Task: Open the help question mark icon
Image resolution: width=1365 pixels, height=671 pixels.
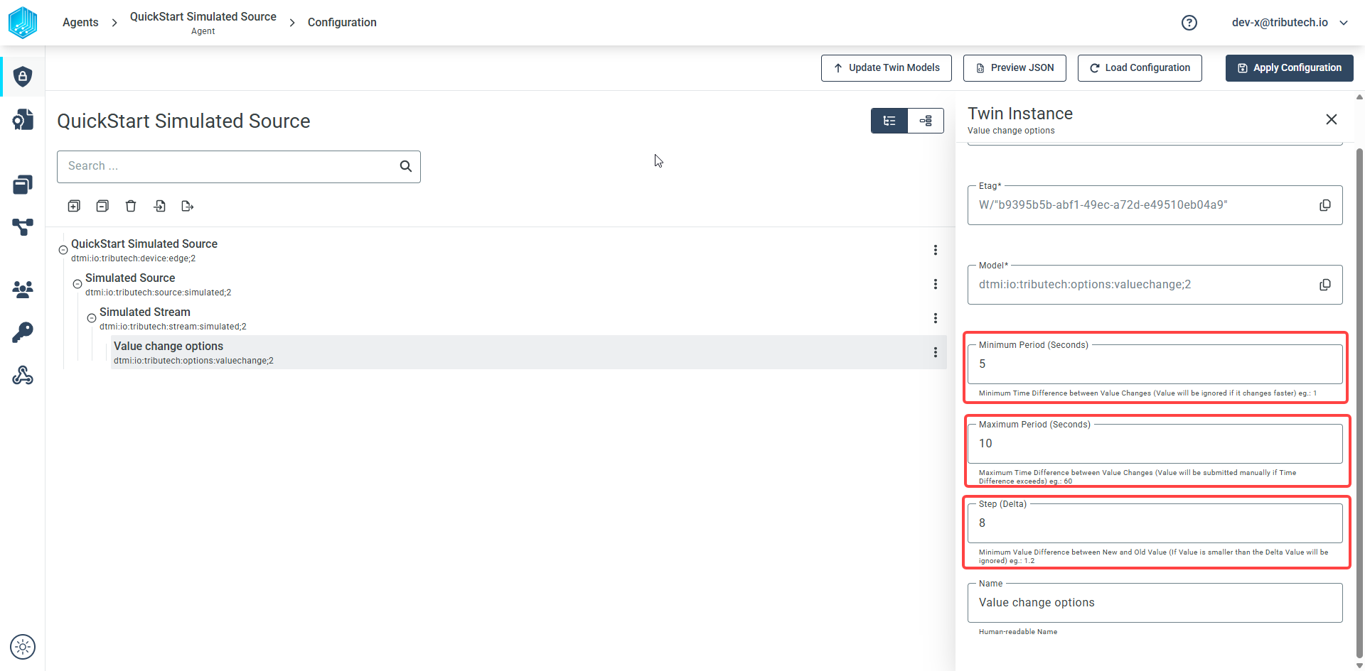Action: (x=1189, y=23)
